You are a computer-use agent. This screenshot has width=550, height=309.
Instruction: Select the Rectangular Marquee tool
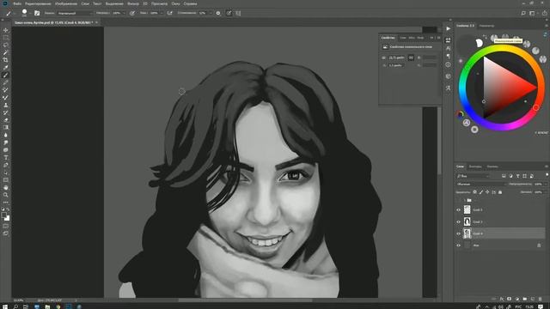click(6, 38)
